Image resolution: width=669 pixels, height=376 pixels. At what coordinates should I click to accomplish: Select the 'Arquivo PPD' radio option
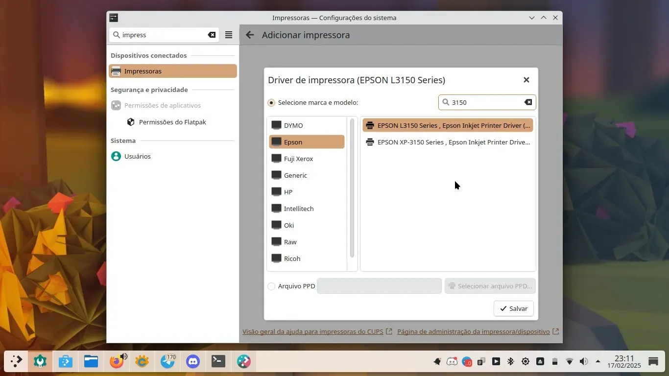[x=271, y=286]
